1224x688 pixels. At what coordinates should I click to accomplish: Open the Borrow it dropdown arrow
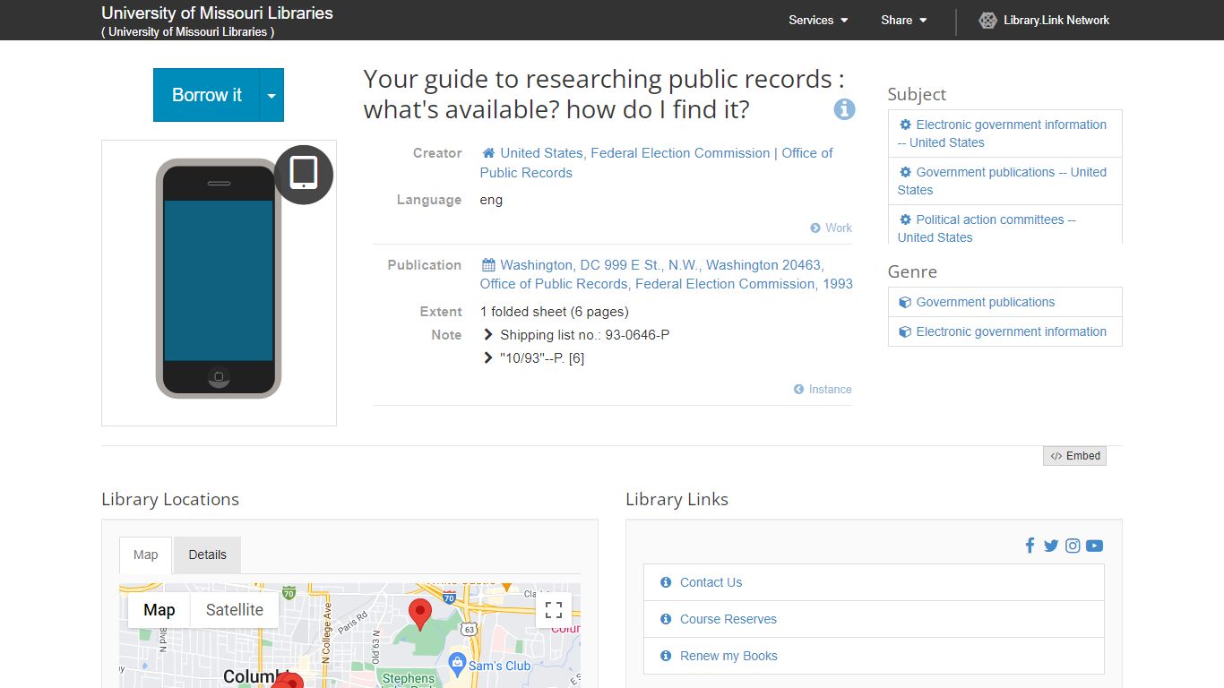272,95
